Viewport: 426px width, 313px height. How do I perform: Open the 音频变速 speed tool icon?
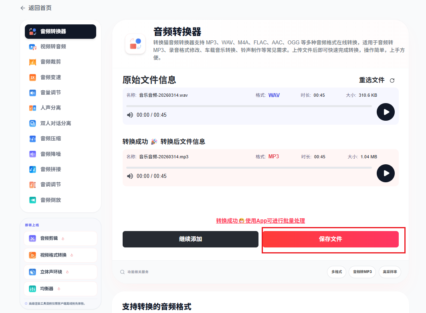pos(32,78)
